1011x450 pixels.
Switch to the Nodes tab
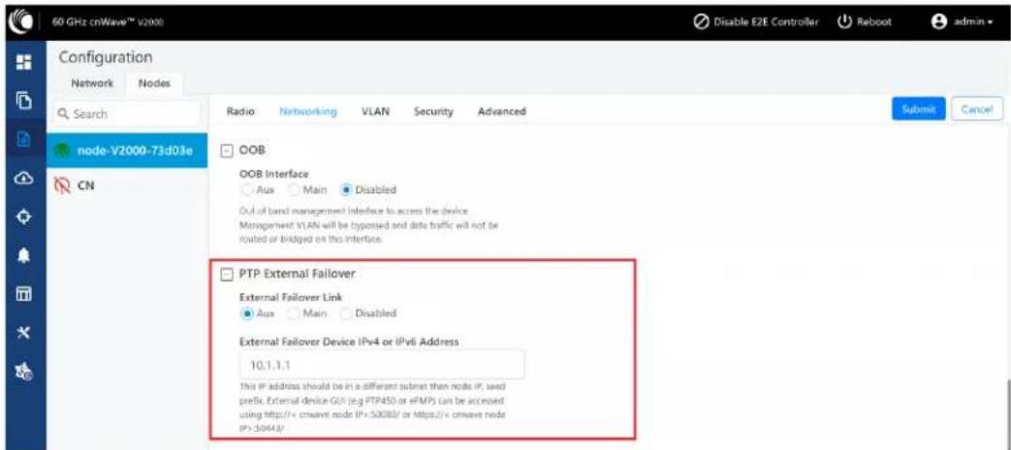154,83
